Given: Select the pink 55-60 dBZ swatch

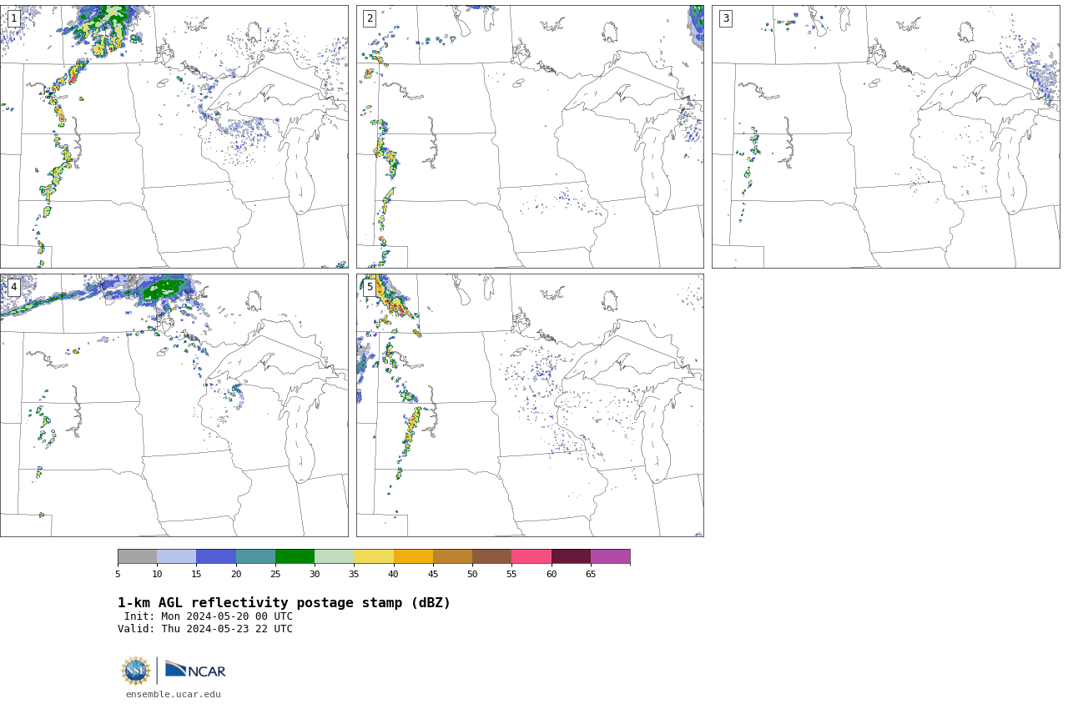Looking at the screenshot, I should point(531,556).
